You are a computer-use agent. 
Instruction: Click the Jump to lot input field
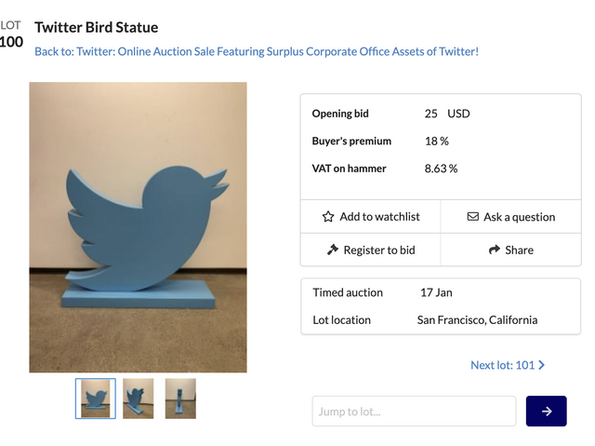[x=414, y=412]
